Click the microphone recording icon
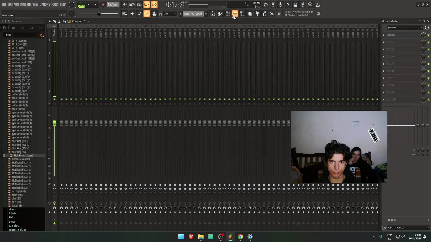 [280, 5]
